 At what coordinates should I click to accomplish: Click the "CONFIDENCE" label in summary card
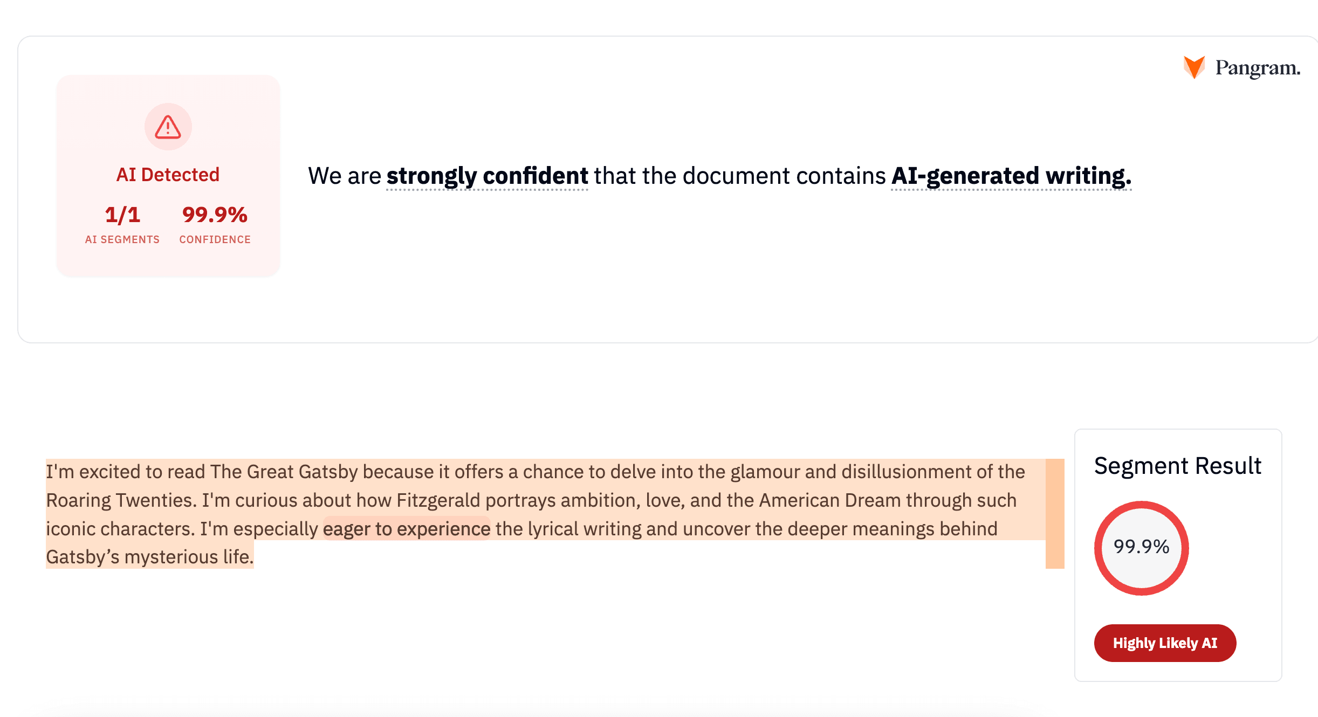click(x=215, y=239)
